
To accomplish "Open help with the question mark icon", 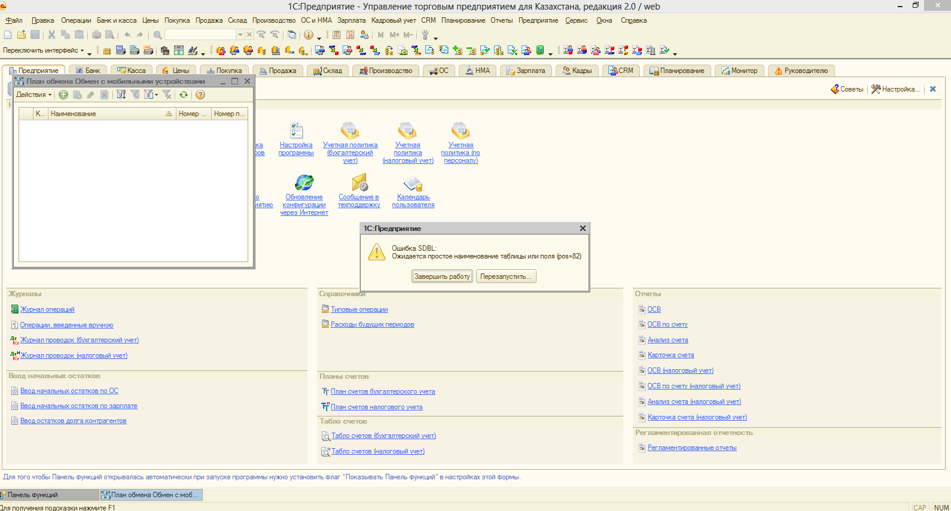I will click(200, 95).
